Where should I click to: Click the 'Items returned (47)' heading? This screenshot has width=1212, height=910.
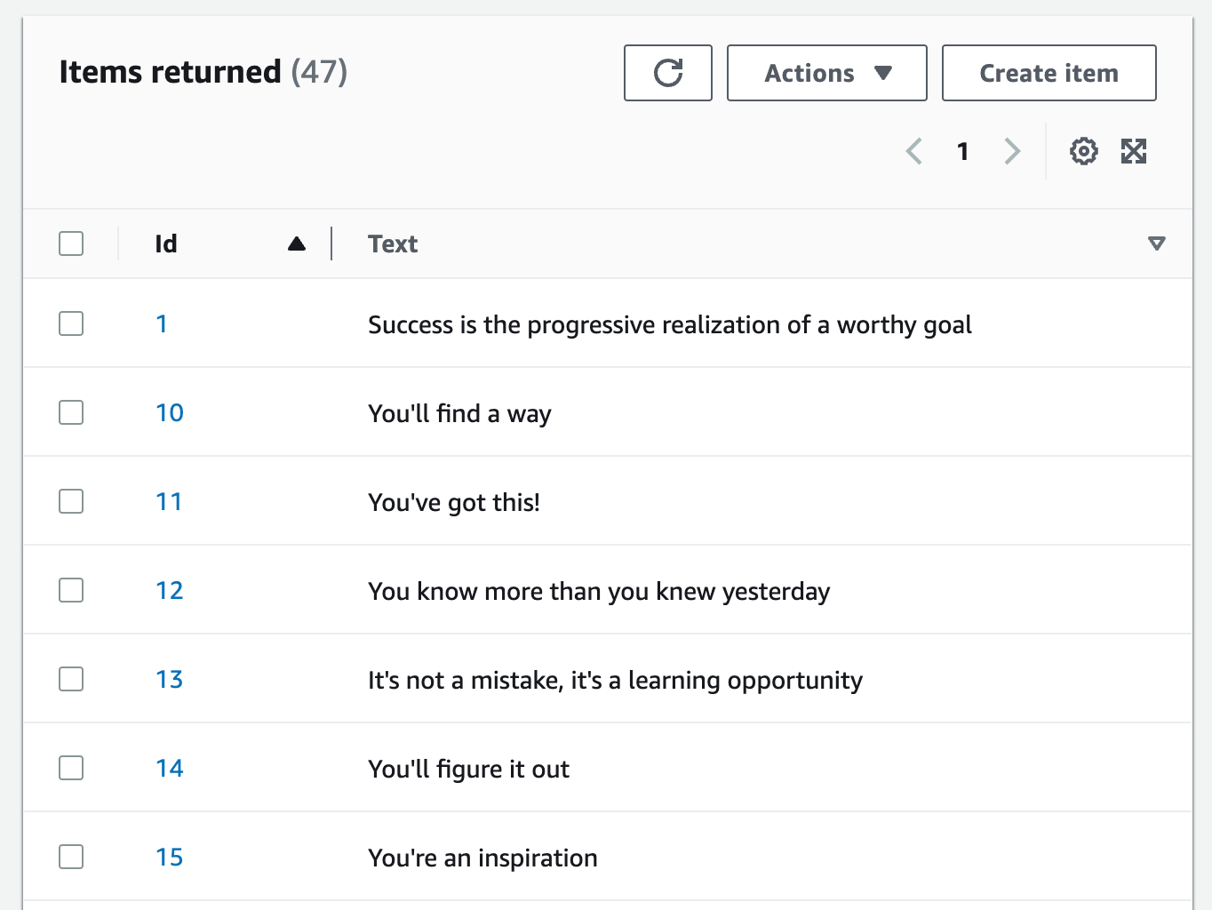[x=203, y=72]
